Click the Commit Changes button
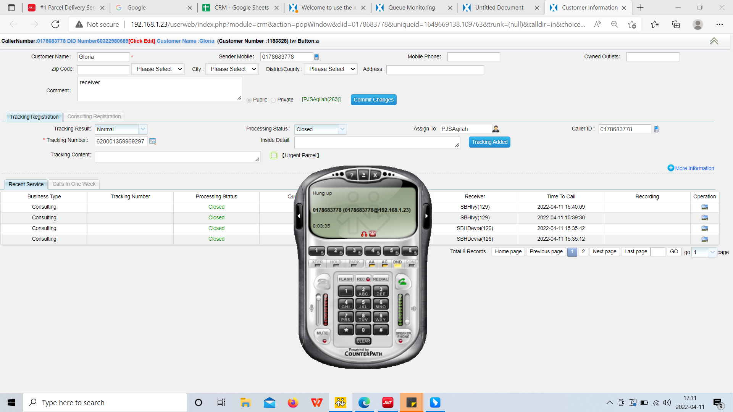 point(373,100)
